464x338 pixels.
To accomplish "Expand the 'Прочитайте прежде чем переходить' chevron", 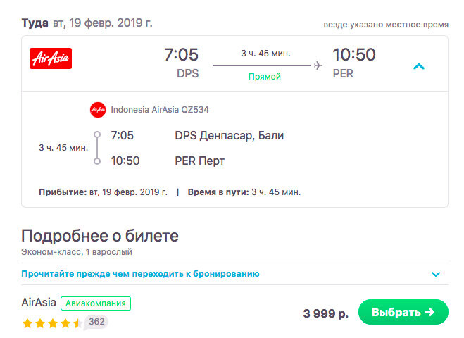I will [x=436, y=274].
